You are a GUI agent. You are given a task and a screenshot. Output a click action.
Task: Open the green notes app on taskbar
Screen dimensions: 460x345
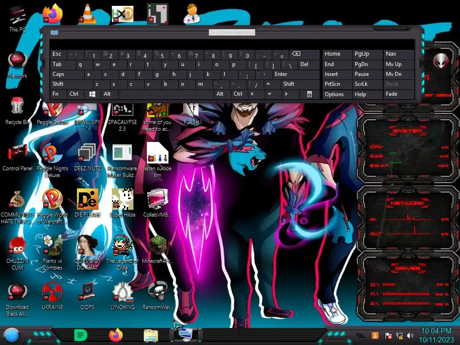pos(80,335)
